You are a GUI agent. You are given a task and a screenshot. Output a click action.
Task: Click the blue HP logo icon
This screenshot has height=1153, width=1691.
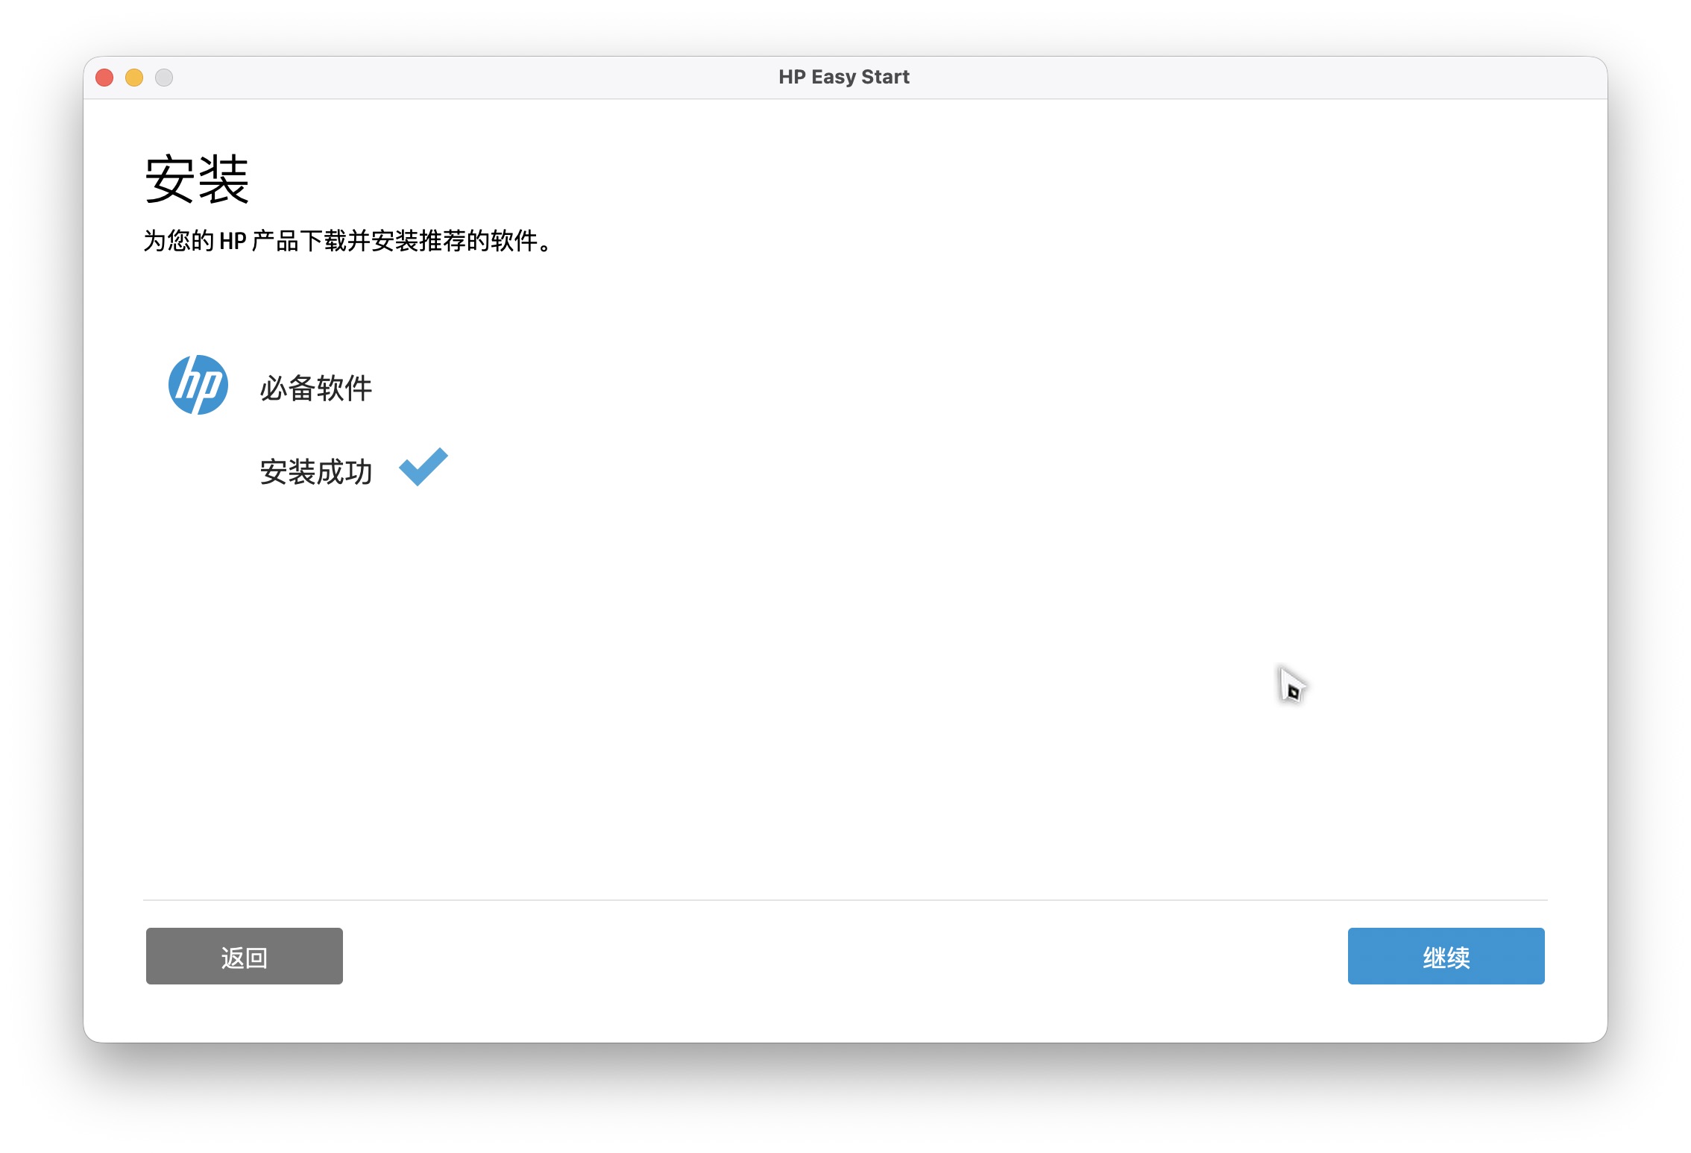click(198, 385)
